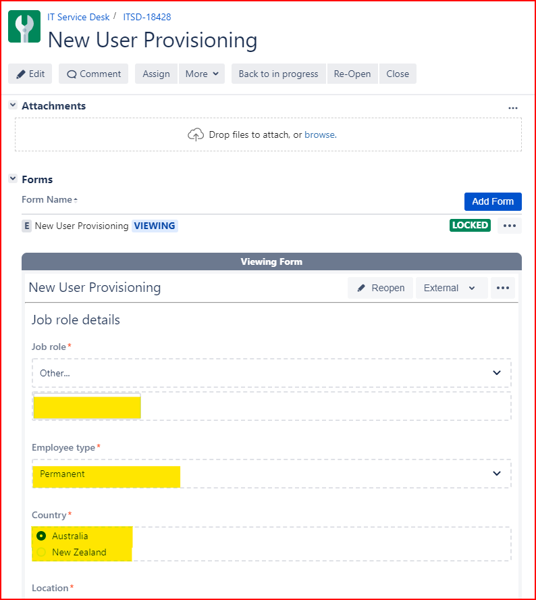Click the cloud upload icon in drop zone
This screenshot has width=536, height=600.
point(195,134)
